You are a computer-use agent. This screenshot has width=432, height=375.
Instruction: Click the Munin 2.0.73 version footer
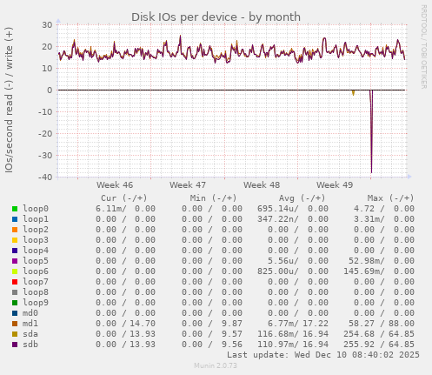coord(216,365)
